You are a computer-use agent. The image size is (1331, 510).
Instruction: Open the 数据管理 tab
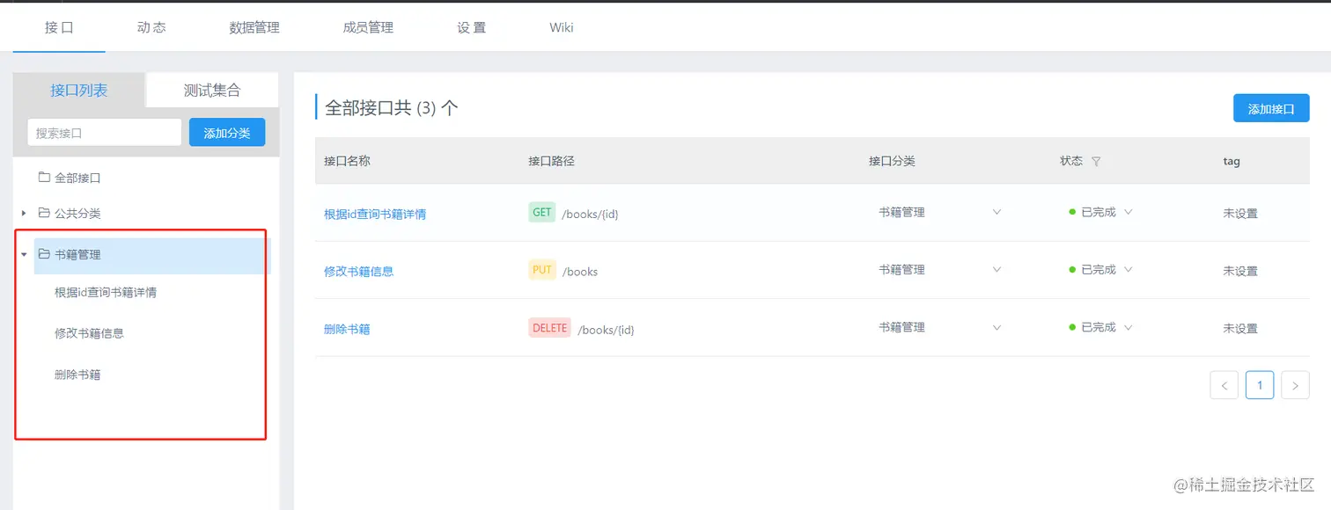(254, 27)
